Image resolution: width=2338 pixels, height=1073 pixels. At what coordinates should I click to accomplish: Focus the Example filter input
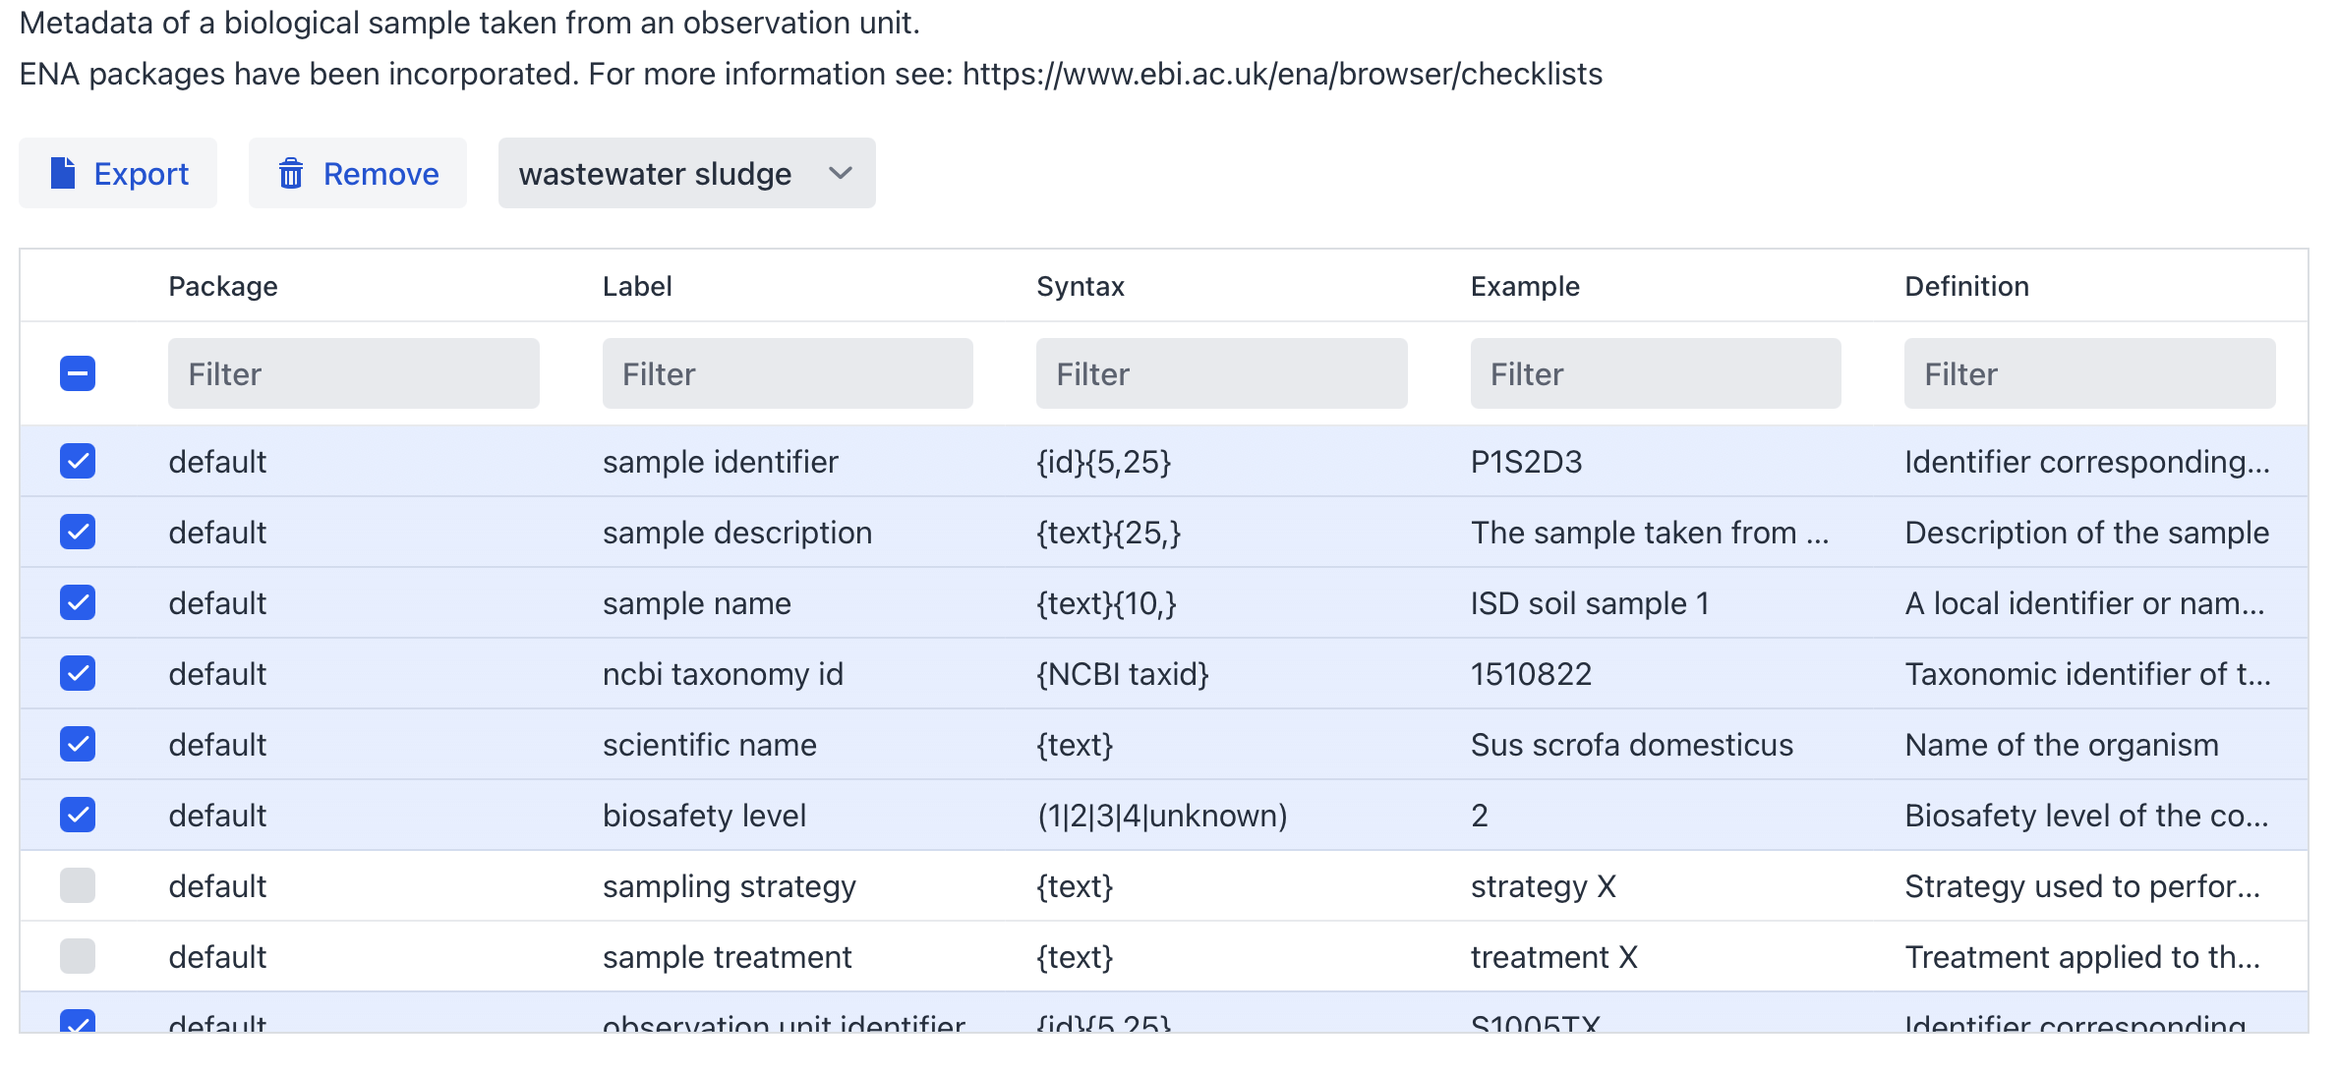click(x=1655, y=373)
